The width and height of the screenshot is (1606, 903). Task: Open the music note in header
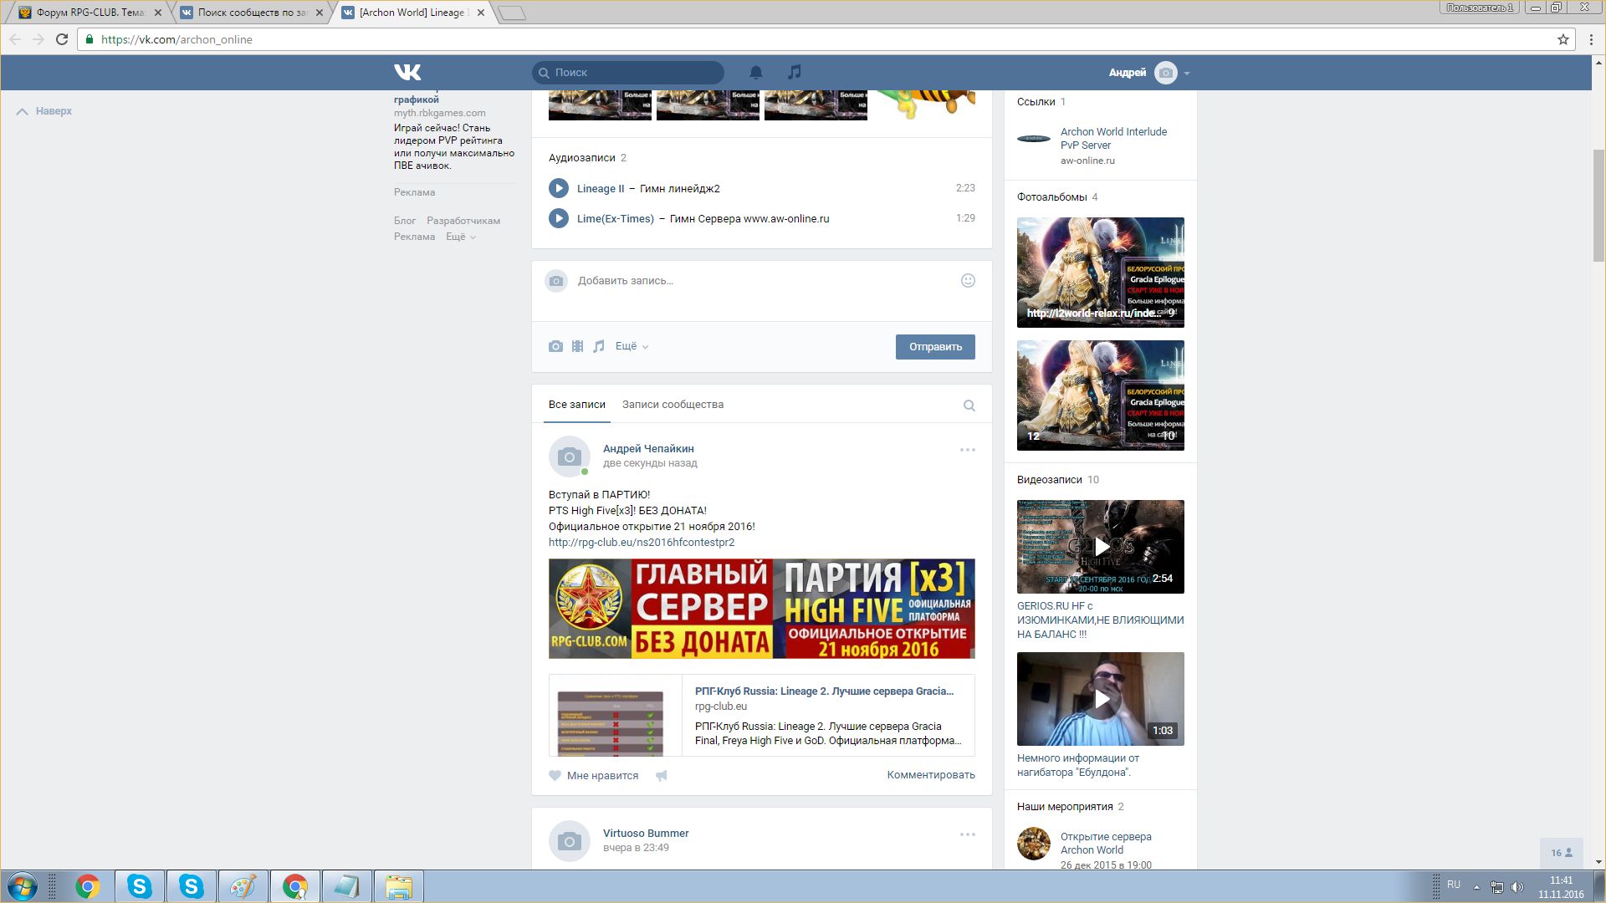click(x=794, y=73)
